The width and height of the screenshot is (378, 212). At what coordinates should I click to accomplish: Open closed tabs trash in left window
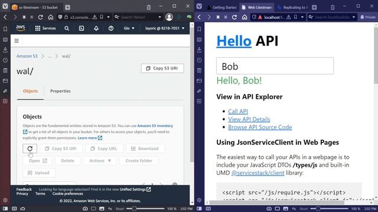pos(149,7)
